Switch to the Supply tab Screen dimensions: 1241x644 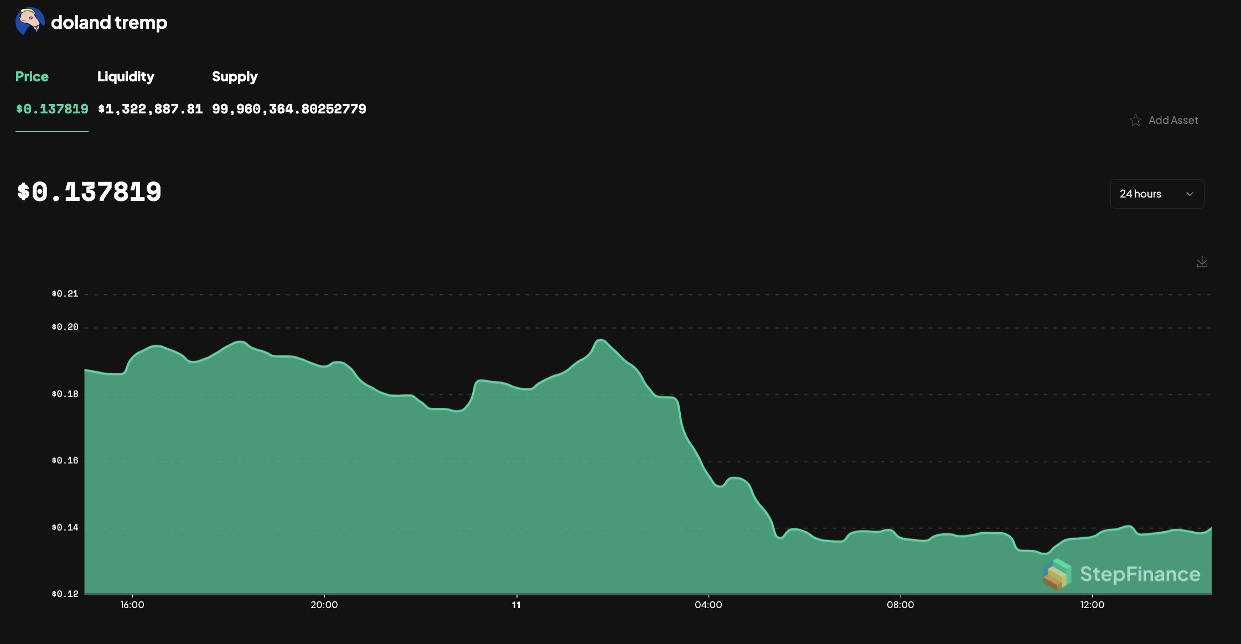click(235, 76)
